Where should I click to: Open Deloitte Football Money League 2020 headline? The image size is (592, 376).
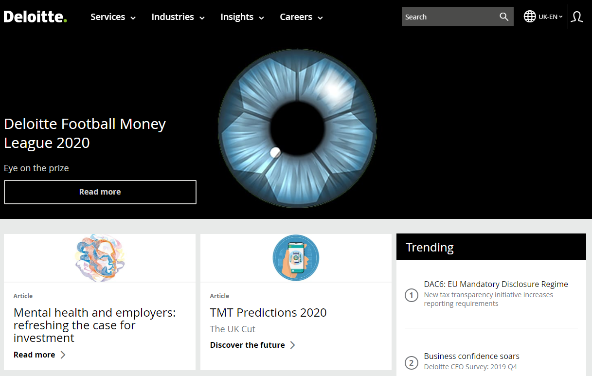[x=85, y=133]
